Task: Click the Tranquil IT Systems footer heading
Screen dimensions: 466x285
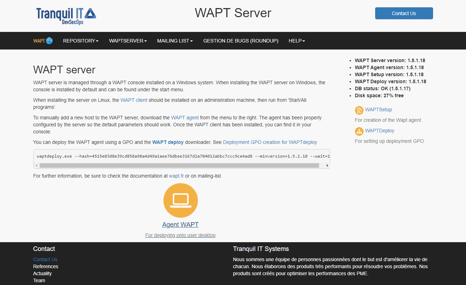Action: [x=261, y=249]
